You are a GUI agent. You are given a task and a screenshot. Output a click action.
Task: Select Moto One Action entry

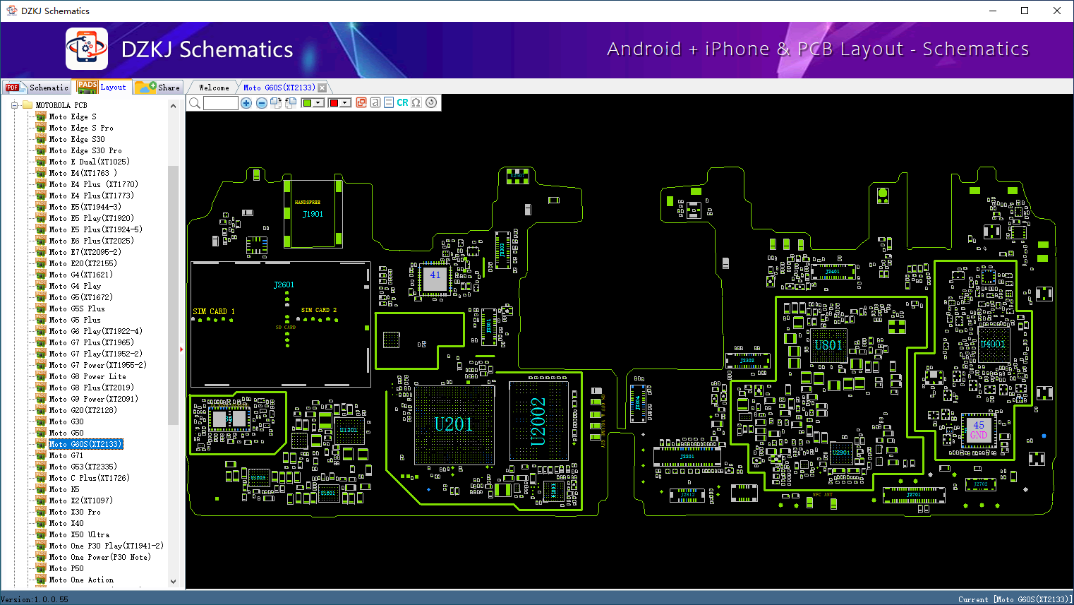(x=81, y=580)
